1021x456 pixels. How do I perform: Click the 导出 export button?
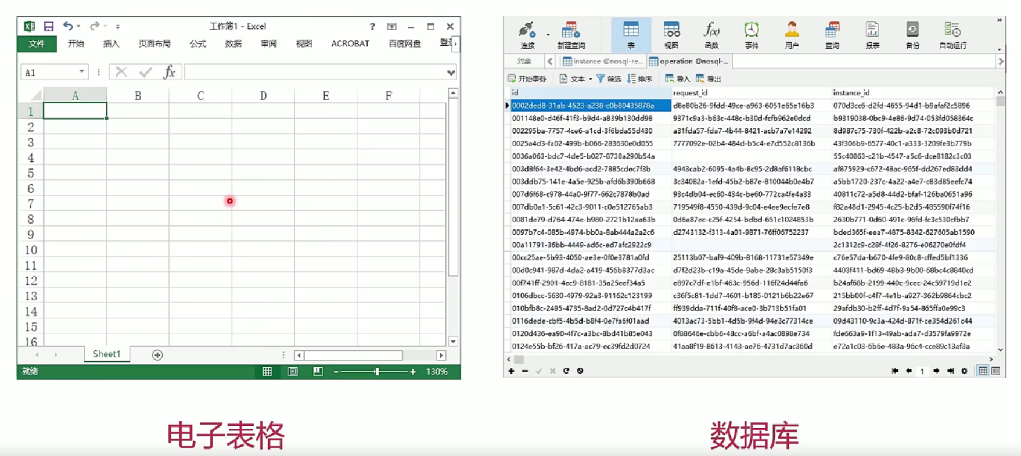[709, 79]
